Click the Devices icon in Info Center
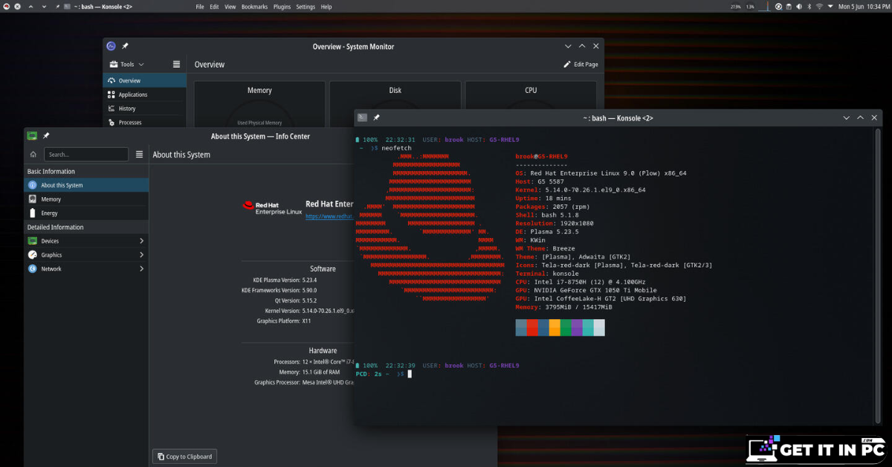 33,241
